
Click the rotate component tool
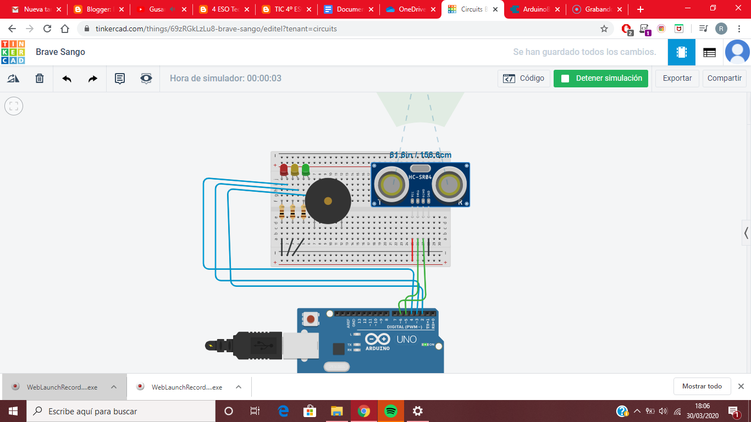pyautogui.click(x=13, y=79)
